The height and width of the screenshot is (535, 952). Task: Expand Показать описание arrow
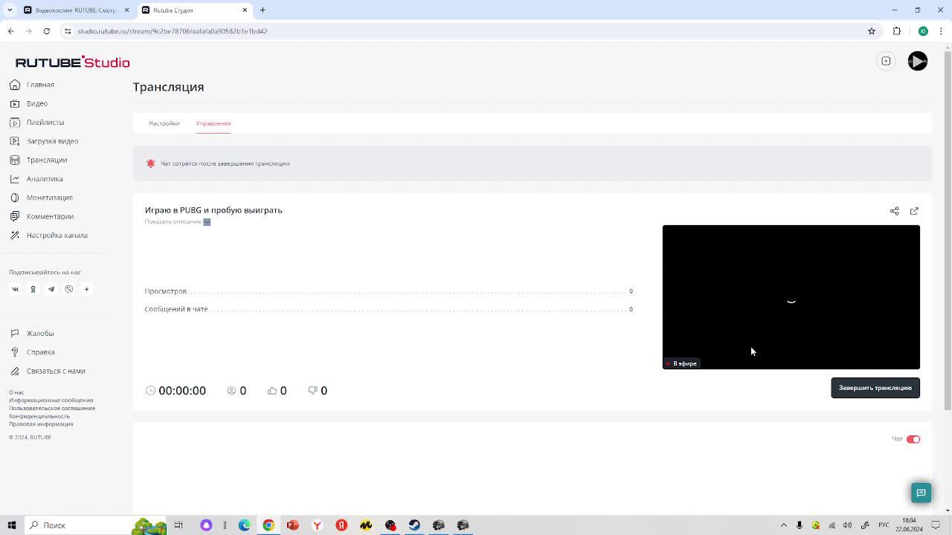(207, 221)
